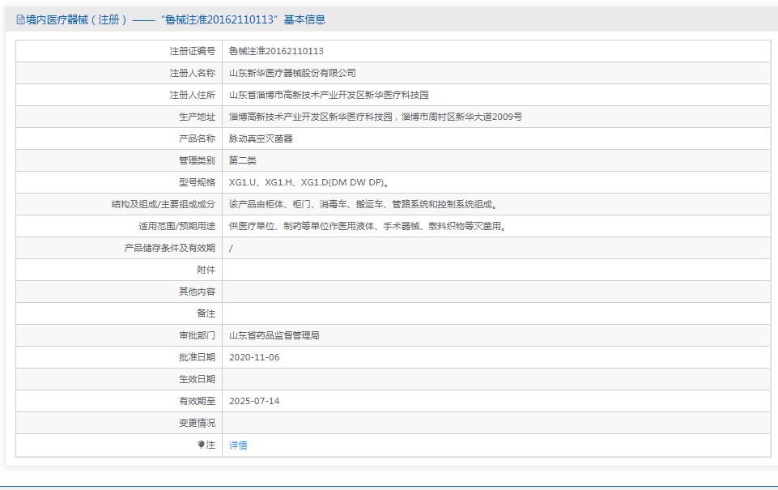The image size is (778, 490).
Task: Click the slash value in storage conditions row
Action: (231, 248)
